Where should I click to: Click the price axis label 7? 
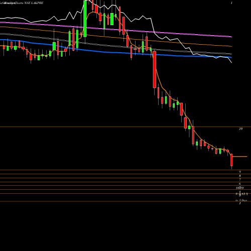[240, 180]
